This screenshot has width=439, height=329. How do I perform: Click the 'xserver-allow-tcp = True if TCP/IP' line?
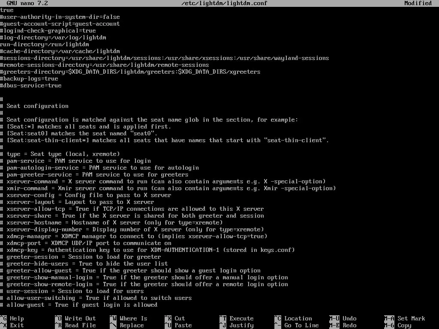point(132,209)
